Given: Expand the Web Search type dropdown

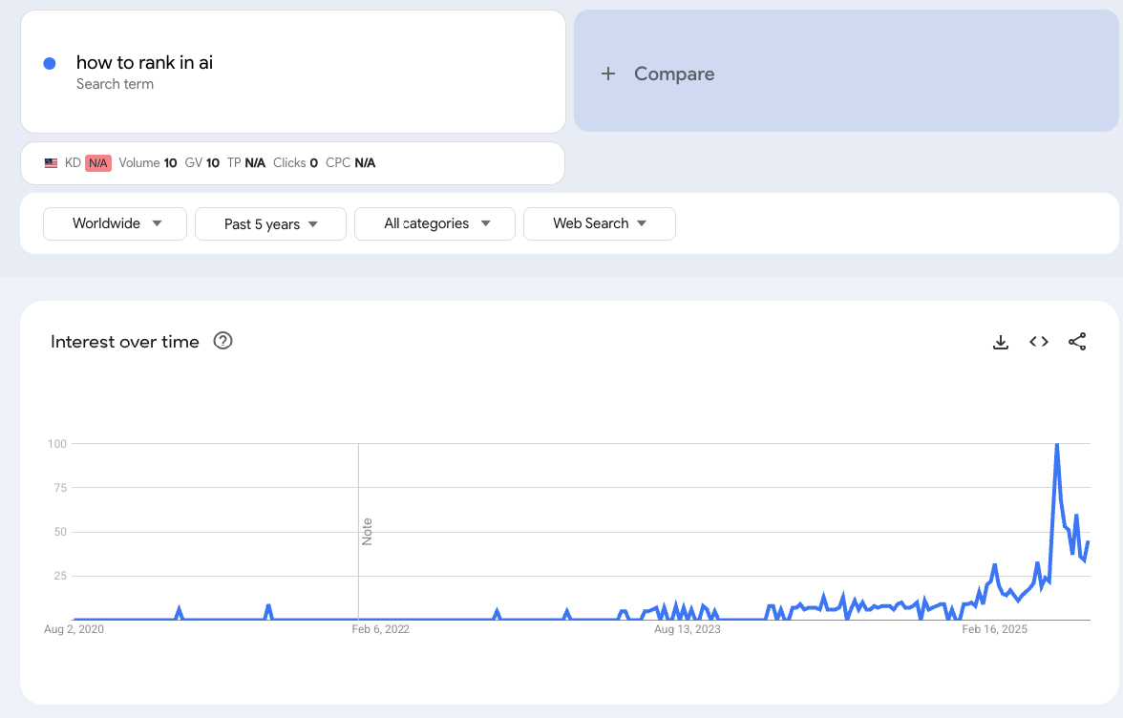Looking at the screenshot, I should [x=599, y=223].
